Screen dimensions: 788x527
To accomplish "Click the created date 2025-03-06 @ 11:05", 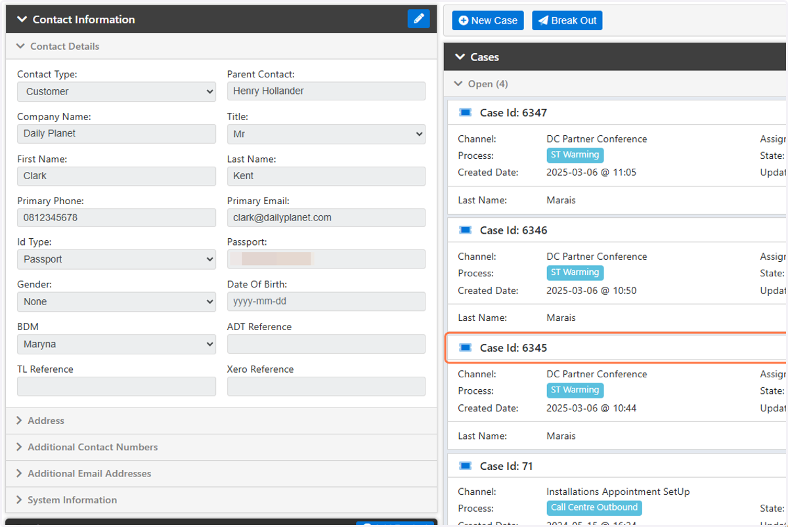I will [x=591, y=173].
